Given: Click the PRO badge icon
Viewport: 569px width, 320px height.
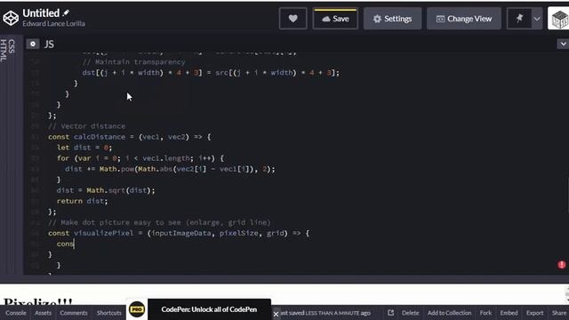Looking at the screenshot, I should (137, 309).
